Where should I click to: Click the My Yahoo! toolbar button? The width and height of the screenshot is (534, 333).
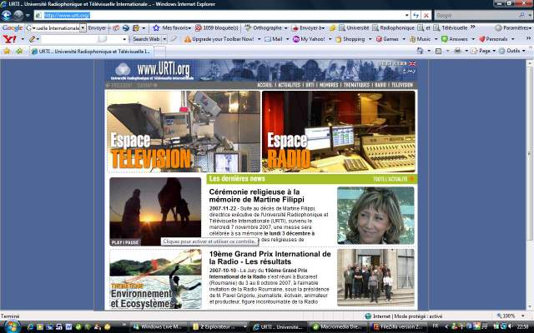point(309,39)
